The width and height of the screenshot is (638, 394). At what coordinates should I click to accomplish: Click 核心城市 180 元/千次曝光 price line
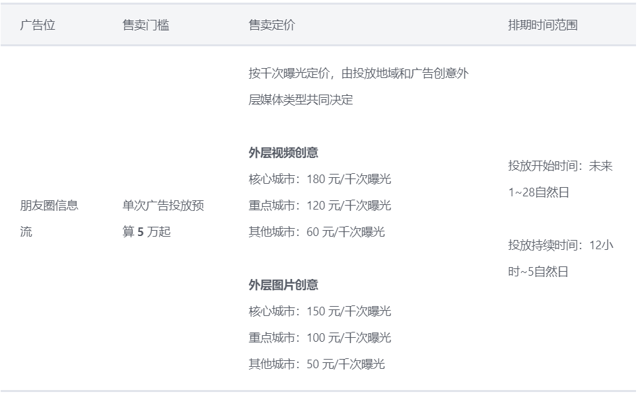click(x=320, y=179)
